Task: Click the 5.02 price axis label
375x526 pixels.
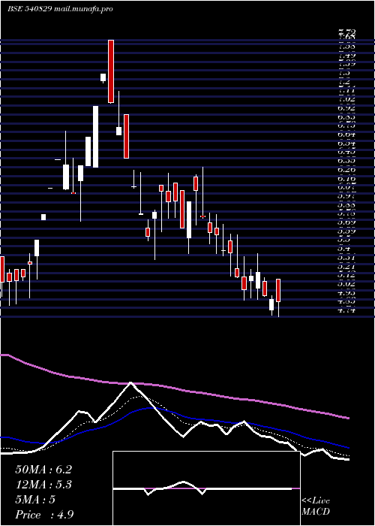Action: [346, 283]
